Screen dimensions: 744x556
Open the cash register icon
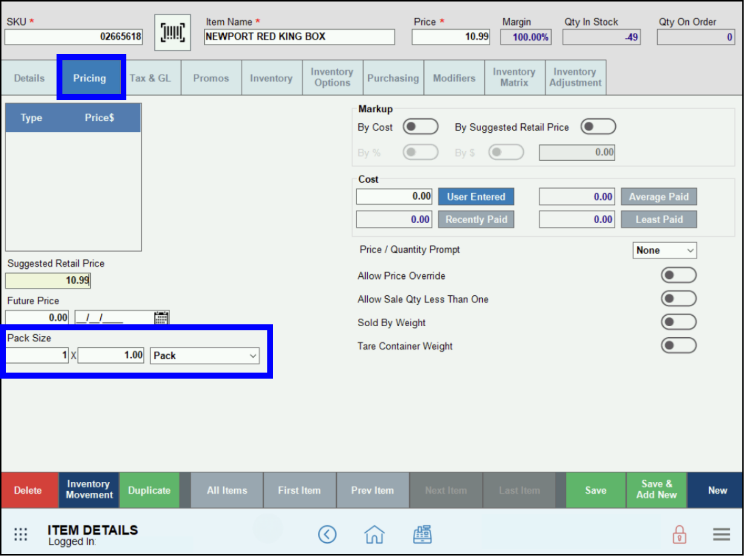point(422,535)
